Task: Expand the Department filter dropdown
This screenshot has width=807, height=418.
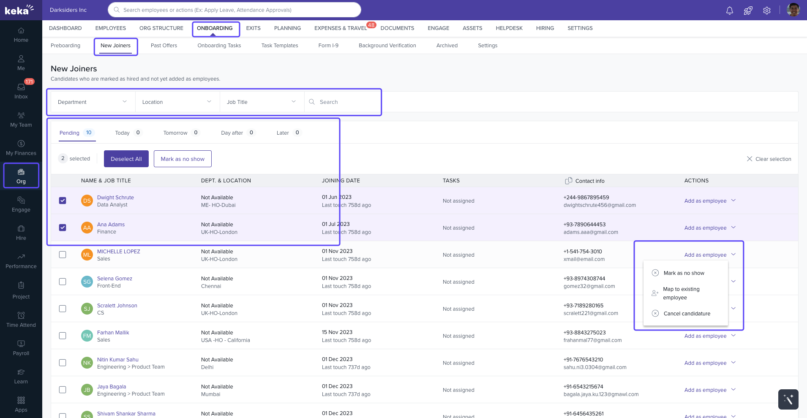Action: (x=93, y=102)
